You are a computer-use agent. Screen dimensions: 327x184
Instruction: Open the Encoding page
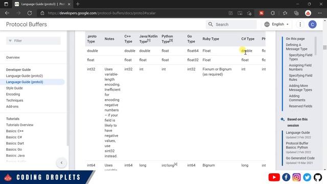(x=13, y=94)
